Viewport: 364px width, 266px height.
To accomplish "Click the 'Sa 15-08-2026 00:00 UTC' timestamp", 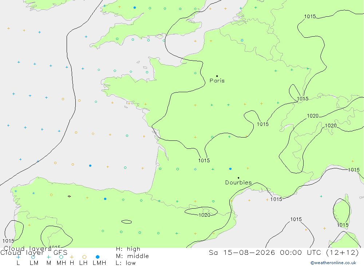I will pyautogui.click(x=284, y=252).
